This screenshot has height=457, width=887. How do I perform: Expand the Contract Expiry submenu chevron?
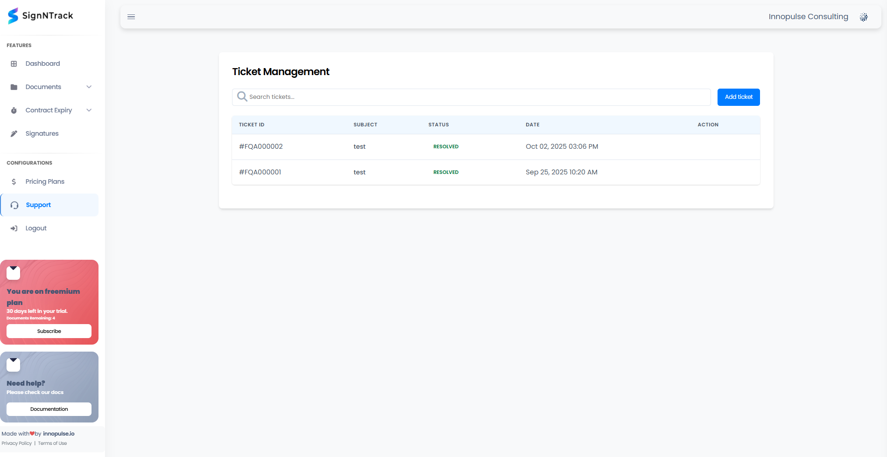89,110
